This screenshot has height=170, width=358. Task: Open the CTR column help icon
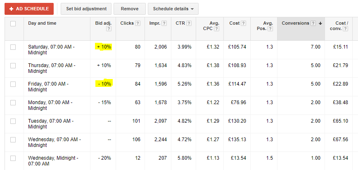[189, 23]
